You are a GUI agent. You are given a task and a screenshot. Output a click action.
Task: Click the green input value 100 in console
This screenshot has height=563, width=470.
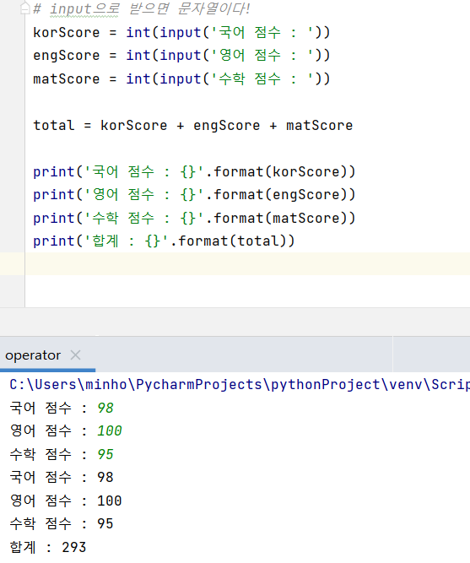coord(110,430)
